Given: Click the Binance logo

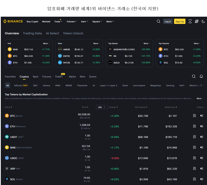Looking at the screenshot, I should [x=13, y=21].
